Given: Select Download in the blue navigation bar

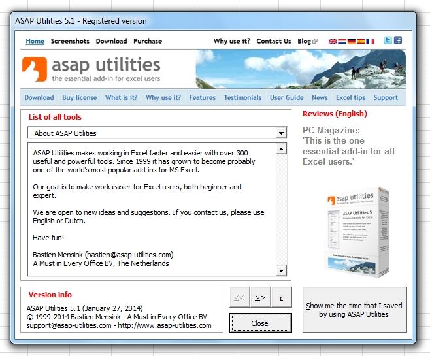Looking at the screenshot, I should pyautogui.click(x=39, y=97).
